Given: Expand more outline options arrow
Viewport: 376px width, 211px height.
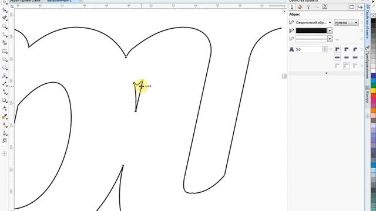Looking at the screenshot, I should point(326,73).
